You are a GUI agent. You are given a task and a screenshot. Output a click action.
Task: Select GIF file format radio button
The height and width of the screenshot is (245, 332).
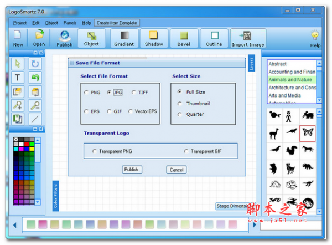tap(109, 111)
